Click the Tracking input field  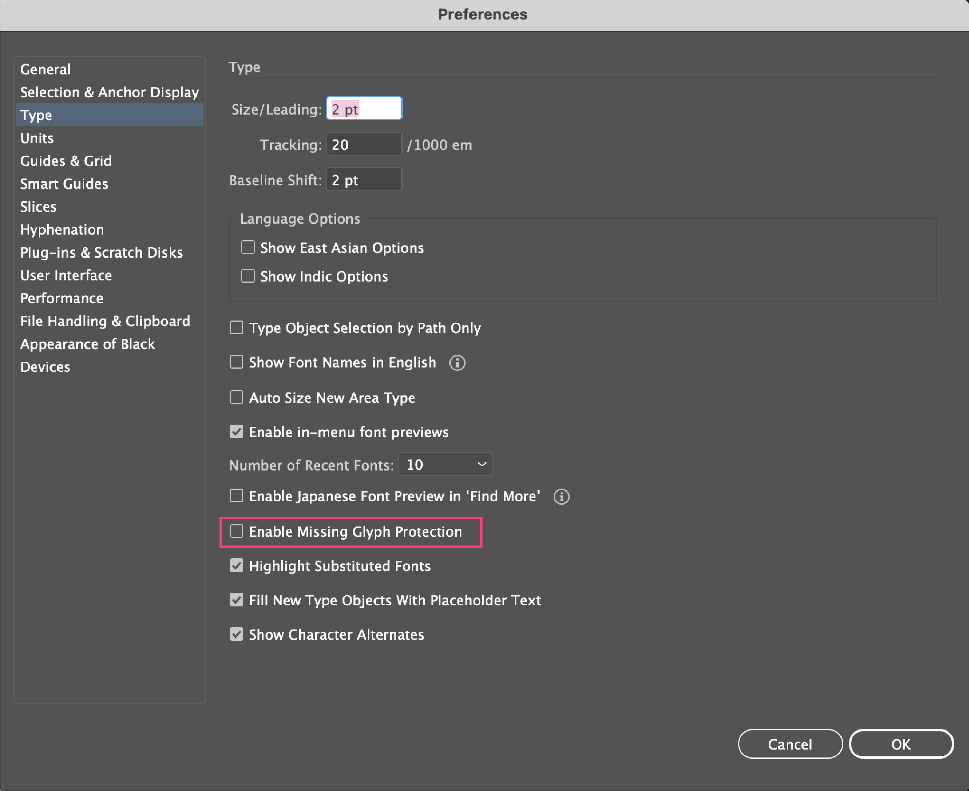(x=364, y=144)
